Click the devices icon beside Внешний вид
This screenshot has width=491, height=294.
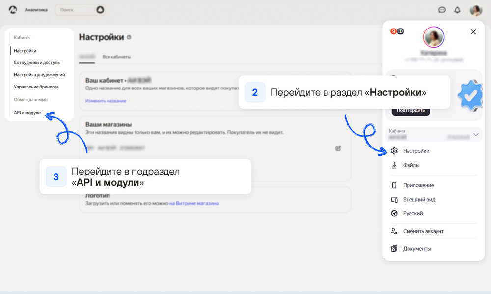394,199
